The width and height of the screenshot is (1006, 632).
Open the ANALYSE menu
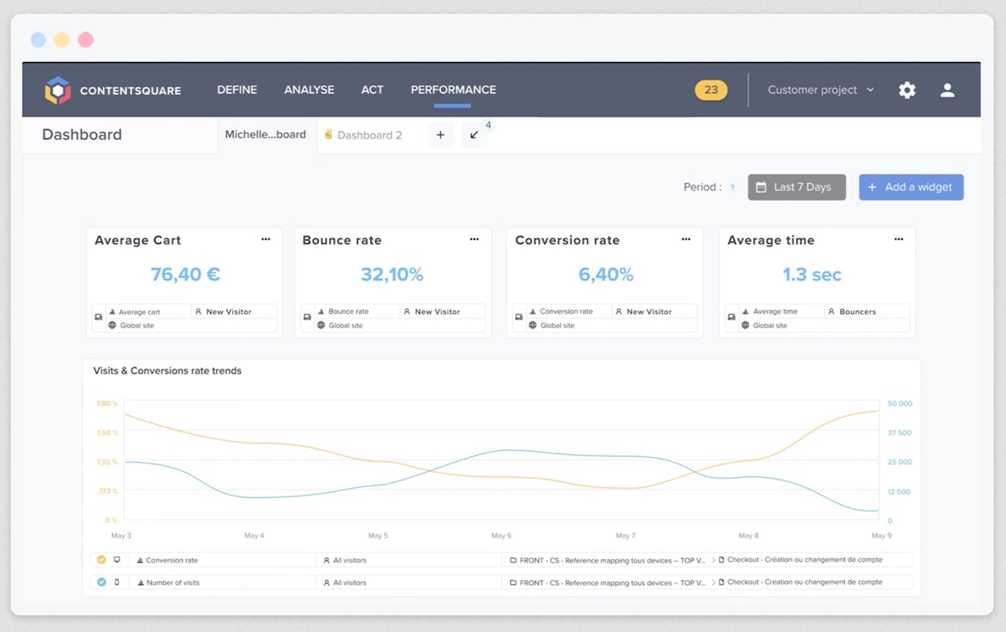tap(309, 90)
